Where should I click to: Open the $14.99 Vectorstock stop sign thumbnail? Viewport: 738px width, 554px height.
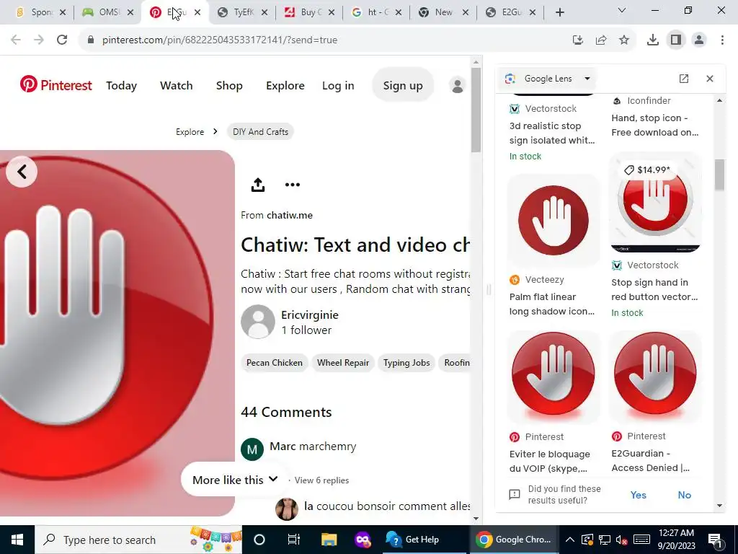655,202
